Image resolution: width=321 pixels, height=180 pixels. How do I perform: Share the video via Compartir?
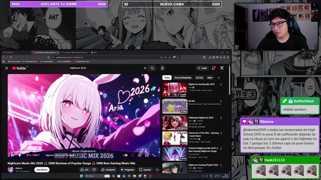[108, 170]
